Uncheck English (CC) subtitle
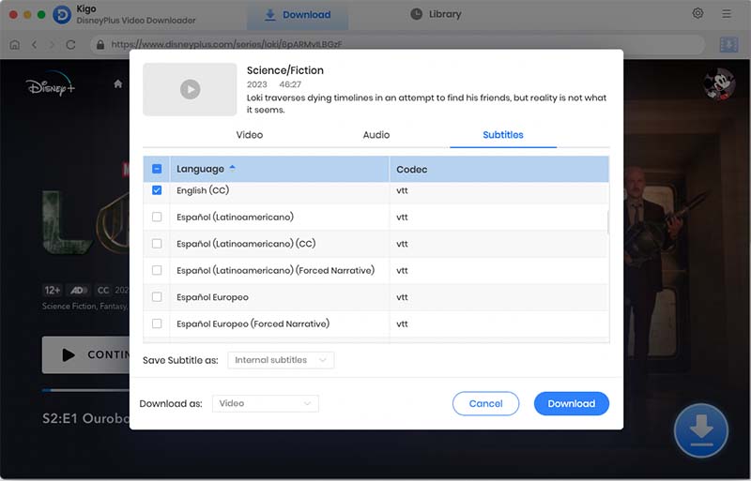Viewport: 751px width, 481px height. pyautogui.click(x=157, y=190)
